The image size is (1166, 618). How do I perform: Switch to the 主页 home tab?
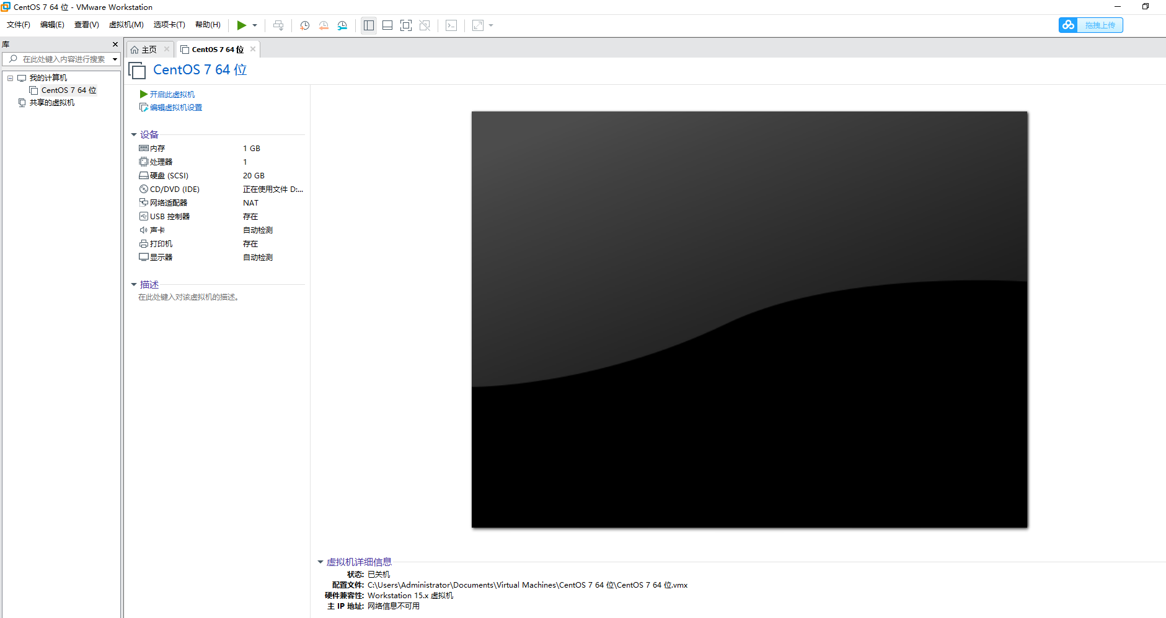coord(148,49)
